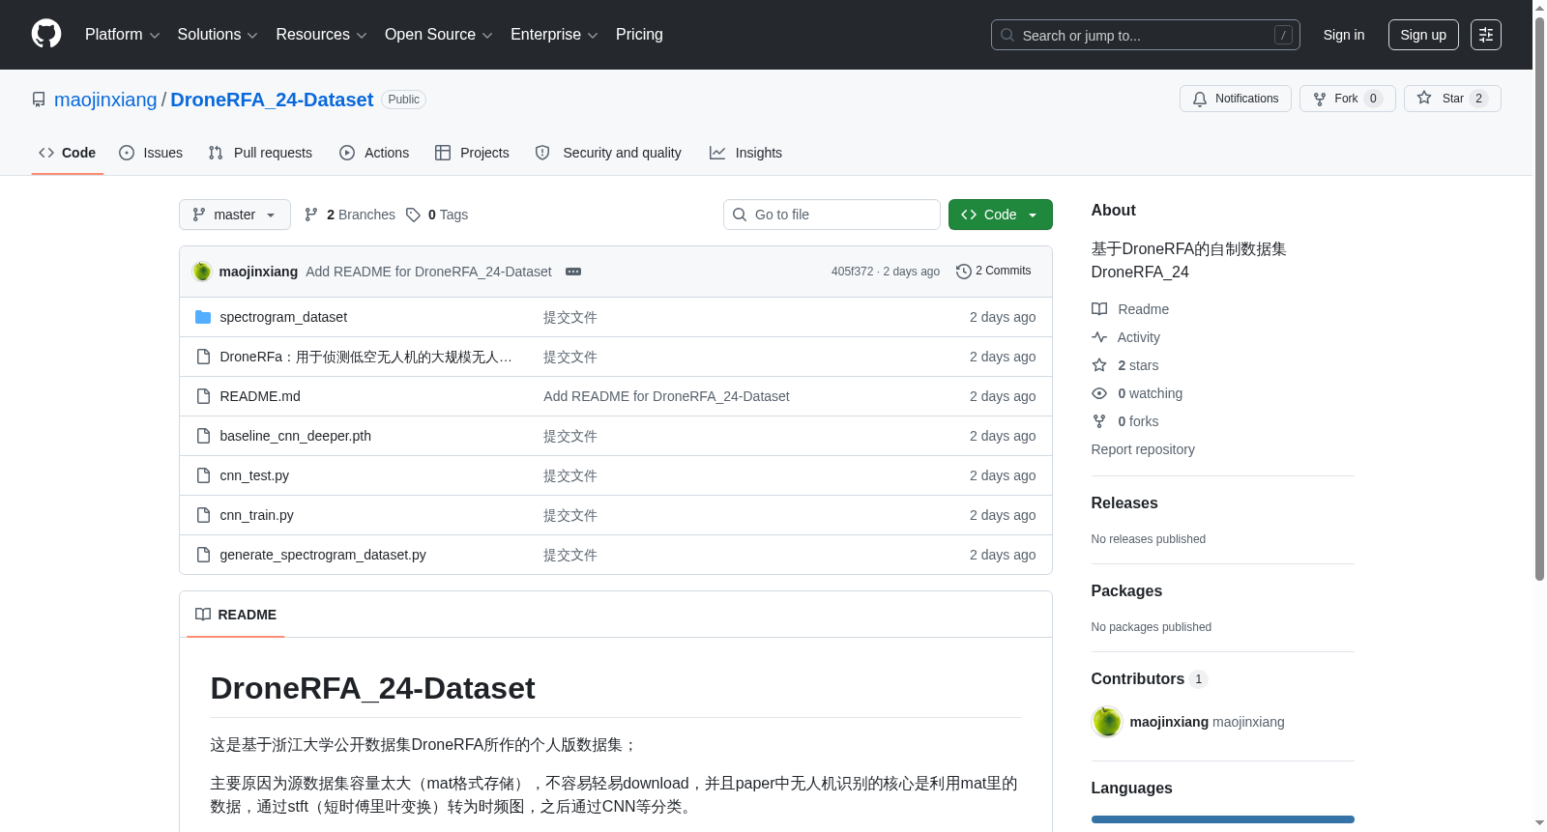
Task: Expand the Solutions menu
Action: coord(218,35)
